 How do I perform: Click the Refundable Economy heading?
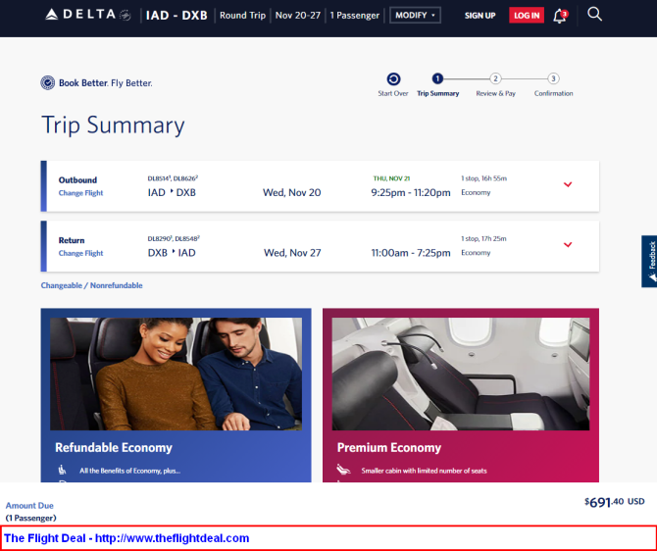[x=114, y=447]
